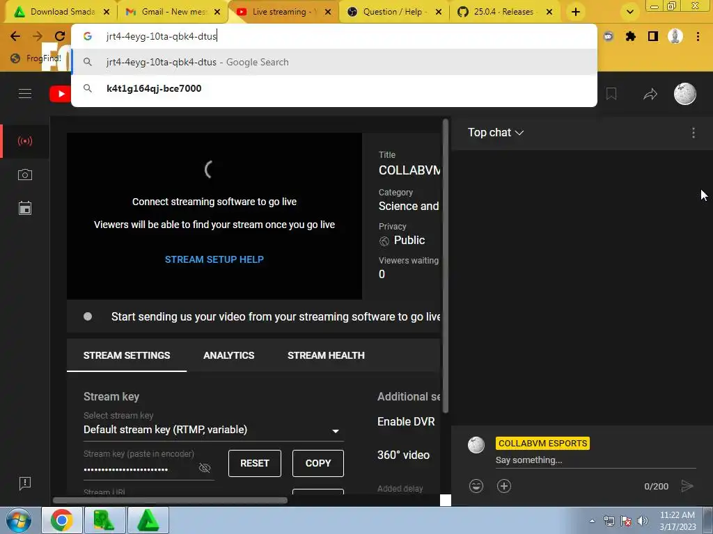Select the k4t1g164qj-bce7000 suggestion

tap(334, 88)
